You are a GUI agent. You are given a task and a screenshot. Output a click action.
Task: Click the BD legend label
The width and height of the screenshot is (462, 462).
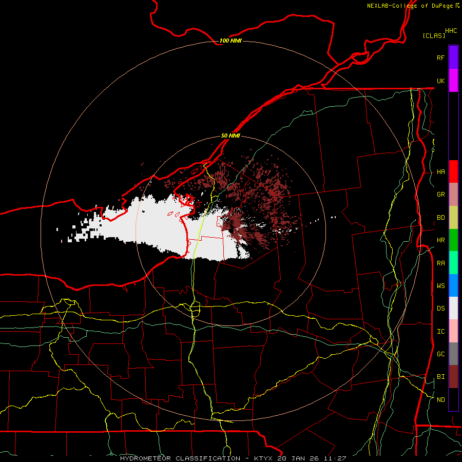(x=440, y=218)
